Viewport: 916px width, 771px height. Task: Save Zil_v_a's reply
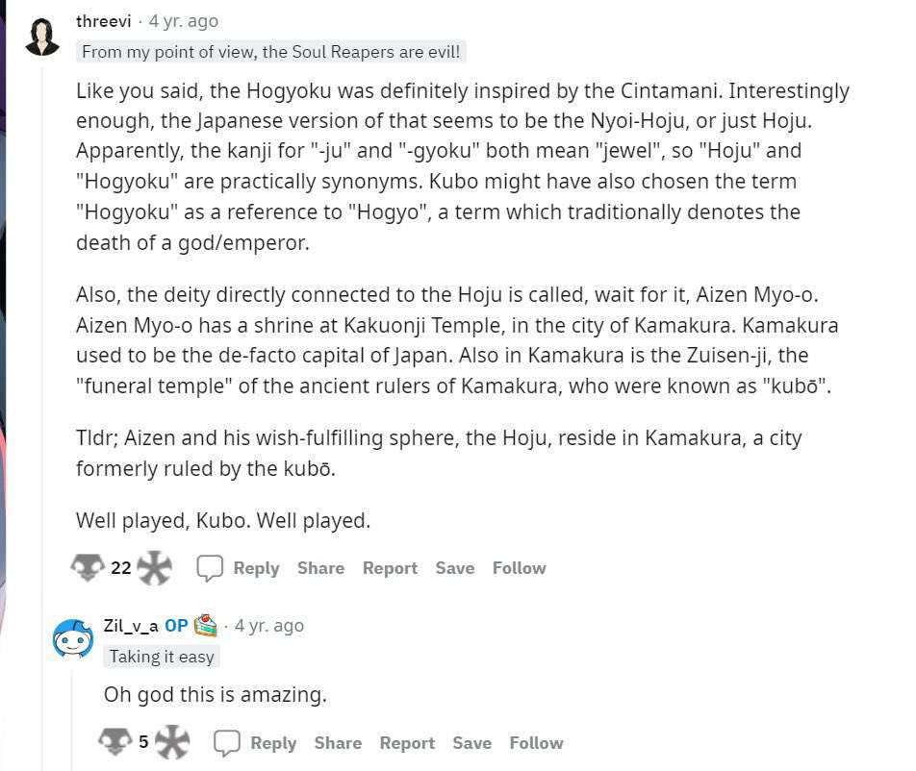pyautogui.click(x=471, y=743)
